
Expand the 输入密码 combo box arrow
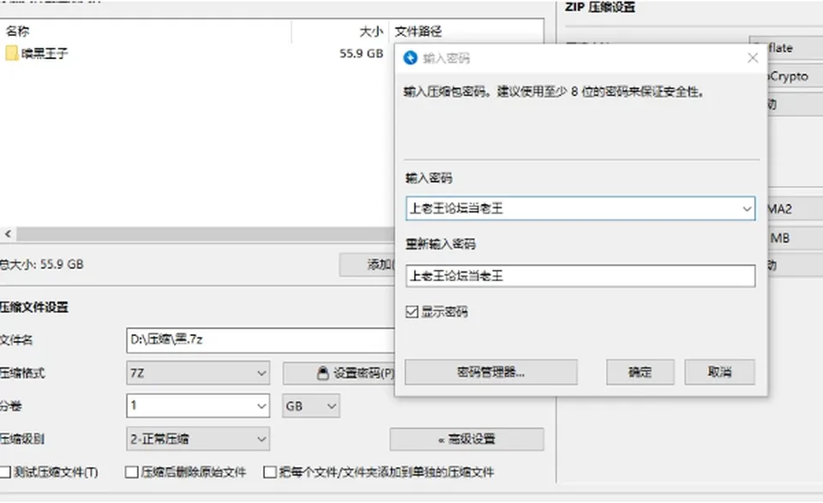747,209
